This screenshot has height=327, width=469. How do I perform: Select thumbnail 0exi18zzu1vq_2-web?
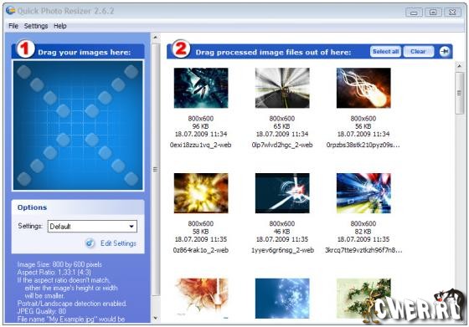[x=201, y=88]
